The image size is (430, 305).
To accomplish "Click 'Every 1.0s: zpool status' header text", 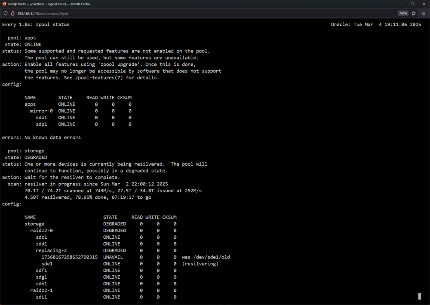I will pos(36,25).
